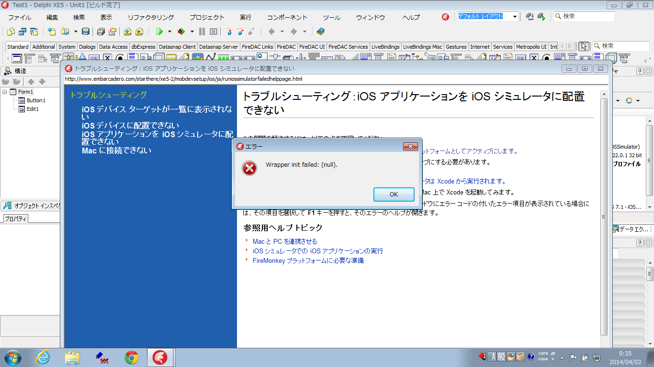The height and width of the screenshot is (367, 654).
Task: Open the ヘルプ menu
Action: [x=411, y=17]
